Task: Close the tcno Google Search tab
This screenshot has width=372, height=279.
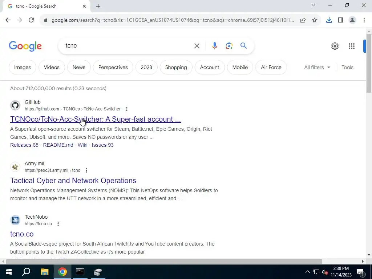Action: coord(84,6)
